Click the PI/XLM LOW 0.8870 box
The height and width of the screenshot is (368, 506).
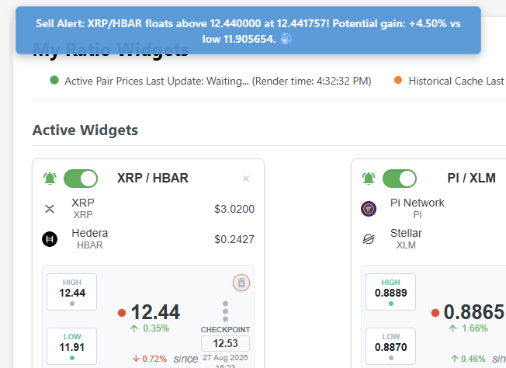coord(390,346)
